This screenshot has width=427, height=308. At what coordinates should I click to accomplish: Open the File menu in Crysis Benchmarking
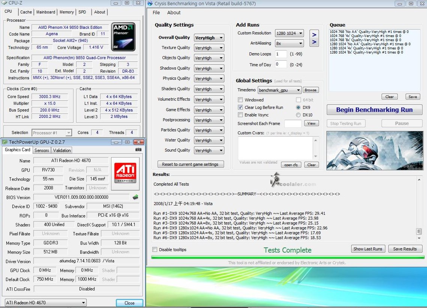pyautogui.click(x=156, y=12)
